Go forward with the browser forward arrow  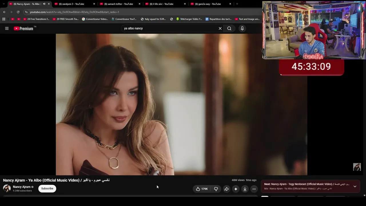(x=11, y=12)
